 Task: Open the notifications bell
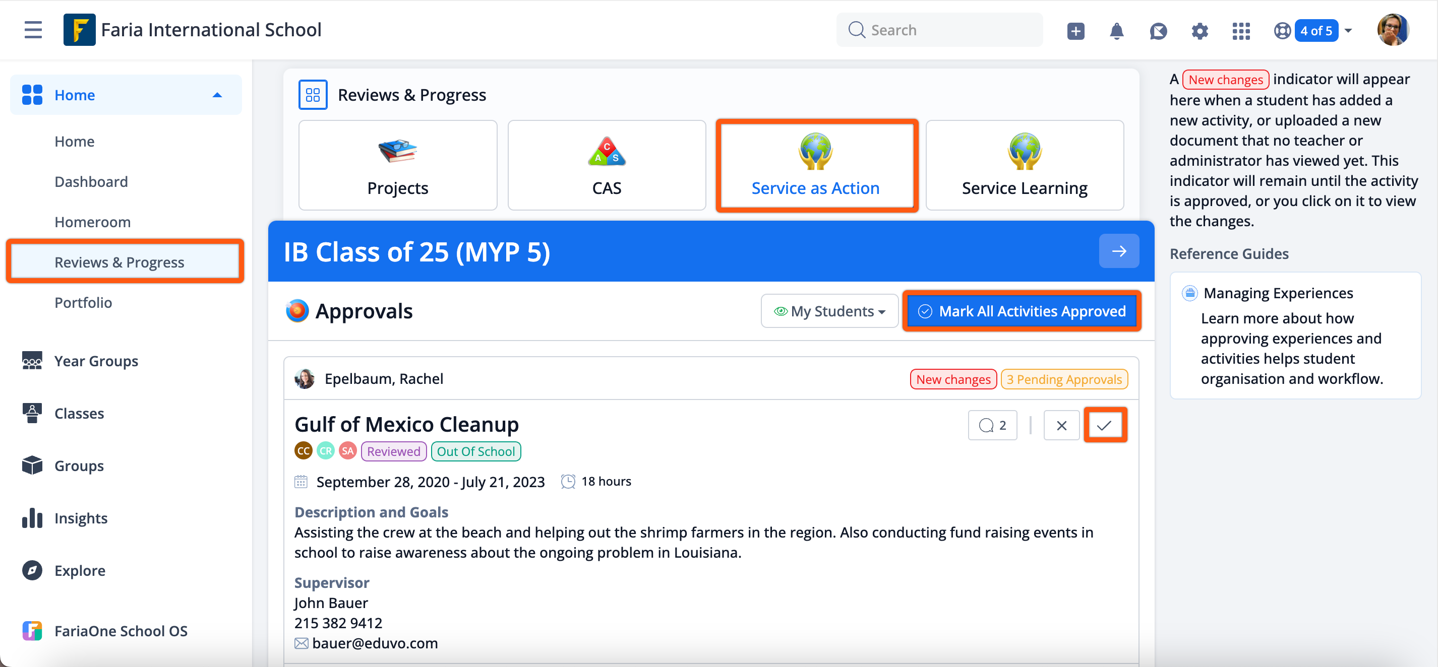(x=1116, y=31)
